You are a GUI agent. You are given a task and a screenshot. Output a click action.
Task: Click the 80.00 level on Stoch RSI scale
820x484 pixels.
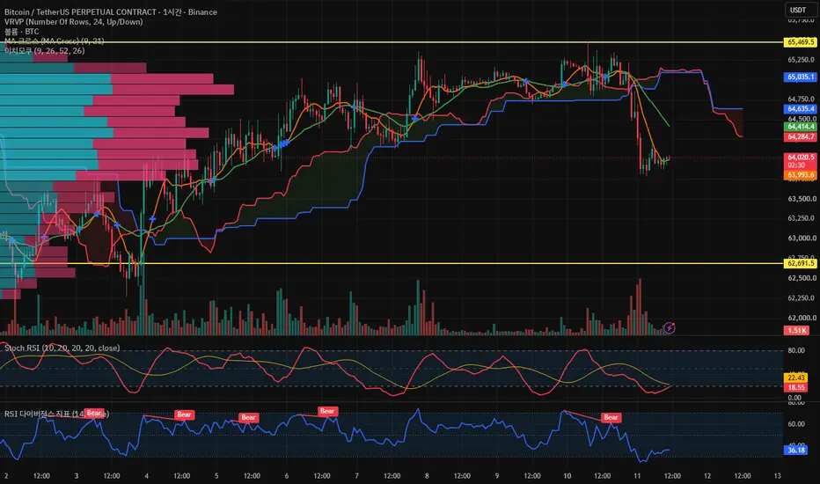(796, 350)
